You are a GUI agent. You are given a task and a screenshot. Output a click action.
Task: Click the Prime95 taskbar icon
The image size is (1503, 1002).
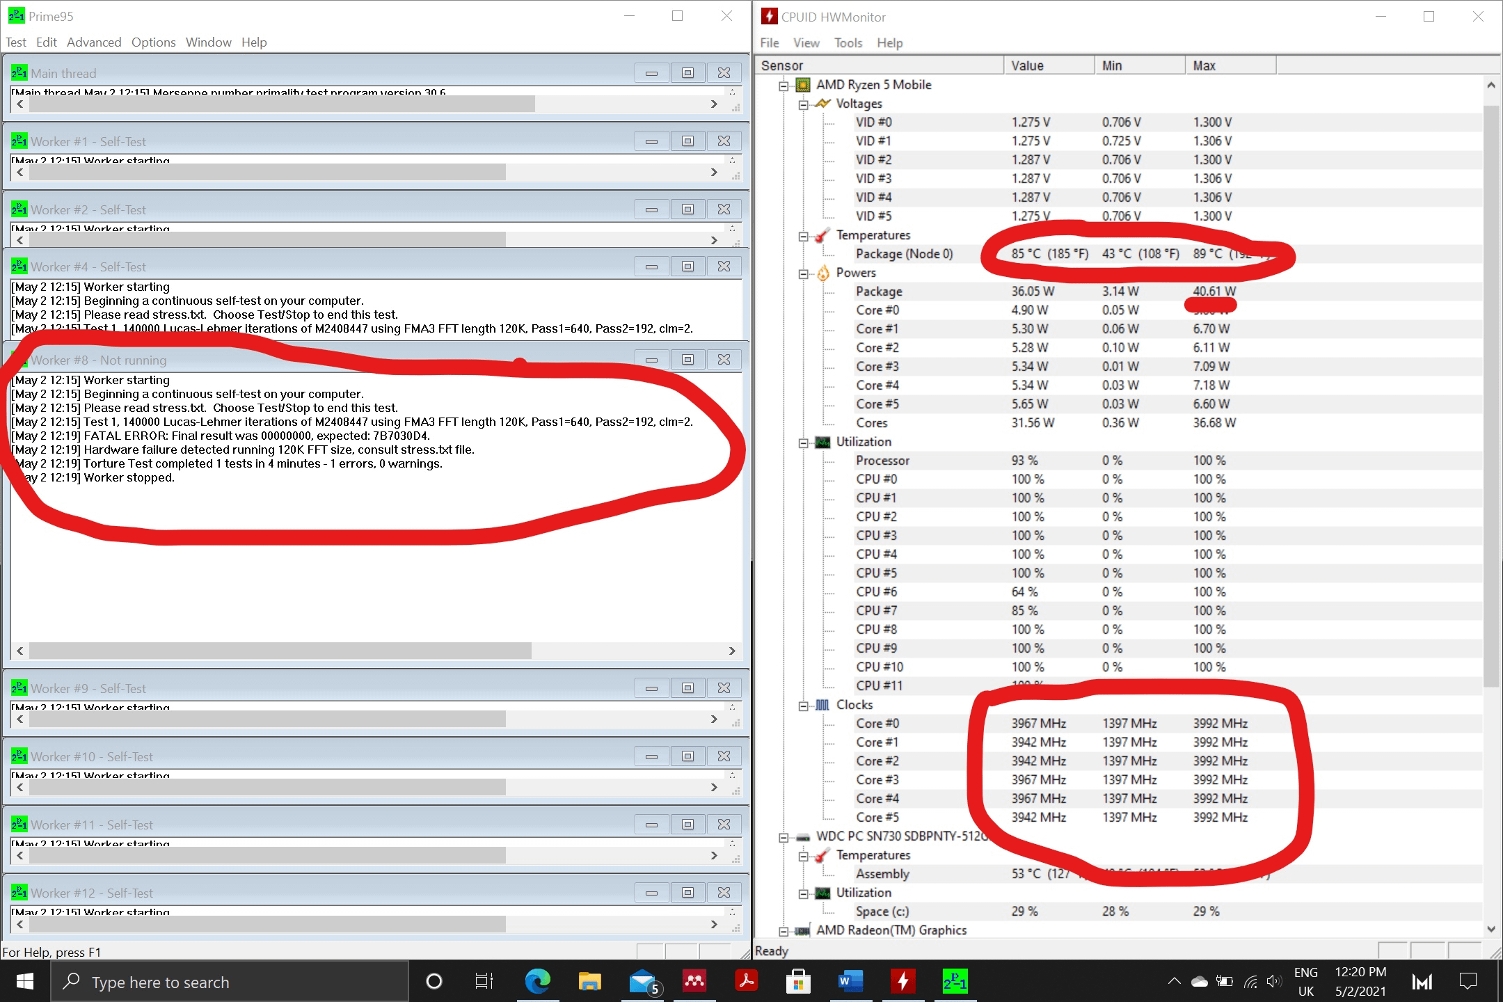tap(955, 981)
